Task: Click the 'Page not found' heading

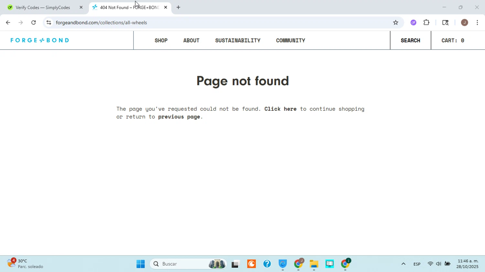Action: coord(242,81)
